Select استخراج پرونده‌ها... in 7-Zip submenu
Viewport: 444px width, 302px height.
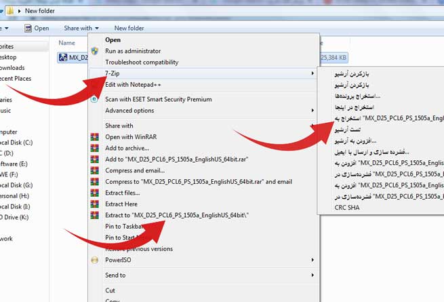357,96
